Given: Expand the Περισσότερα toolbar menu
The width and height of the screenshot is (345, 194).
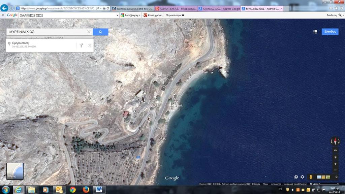Looking at the screenshot, I should (x=175, y=15).
